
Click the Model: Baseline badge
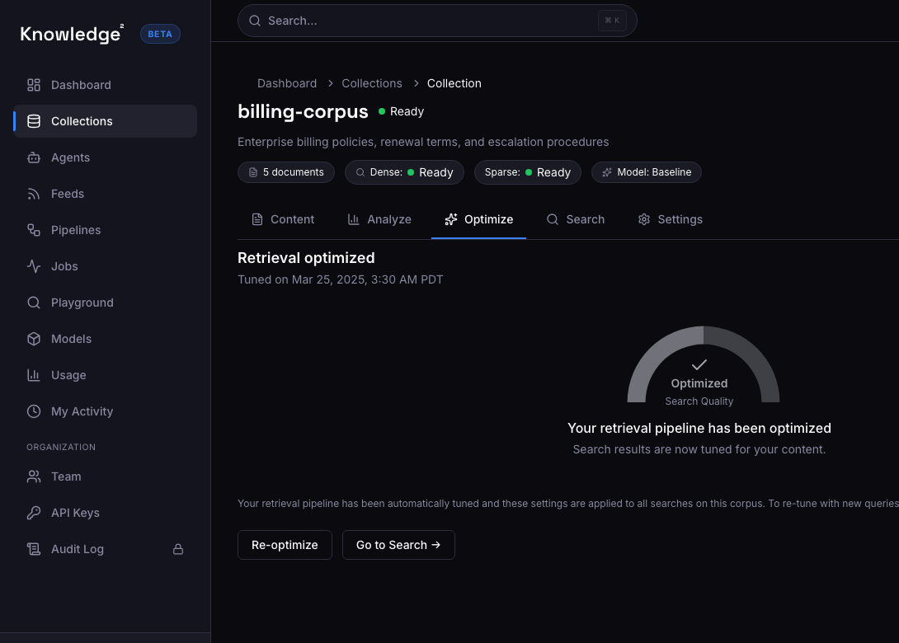tap(647, 172)
